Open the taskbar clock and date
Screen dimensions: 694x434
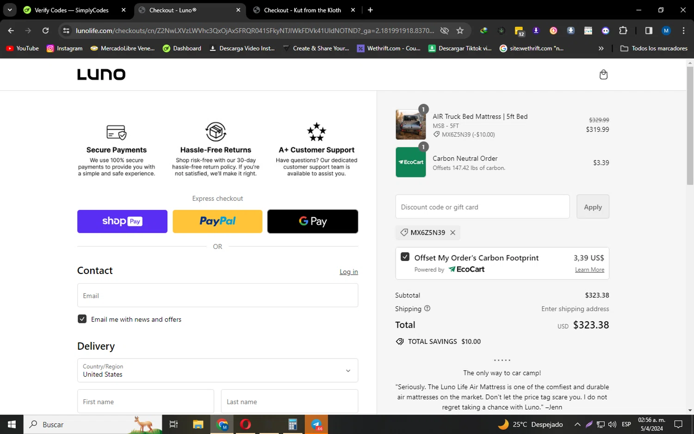click(x=651, y=424)
